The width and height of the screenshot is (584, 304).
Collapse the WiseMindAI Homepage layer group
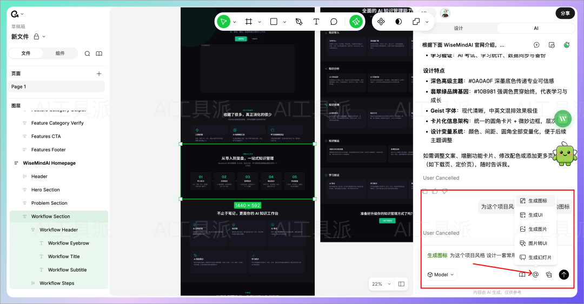(16, 163)
